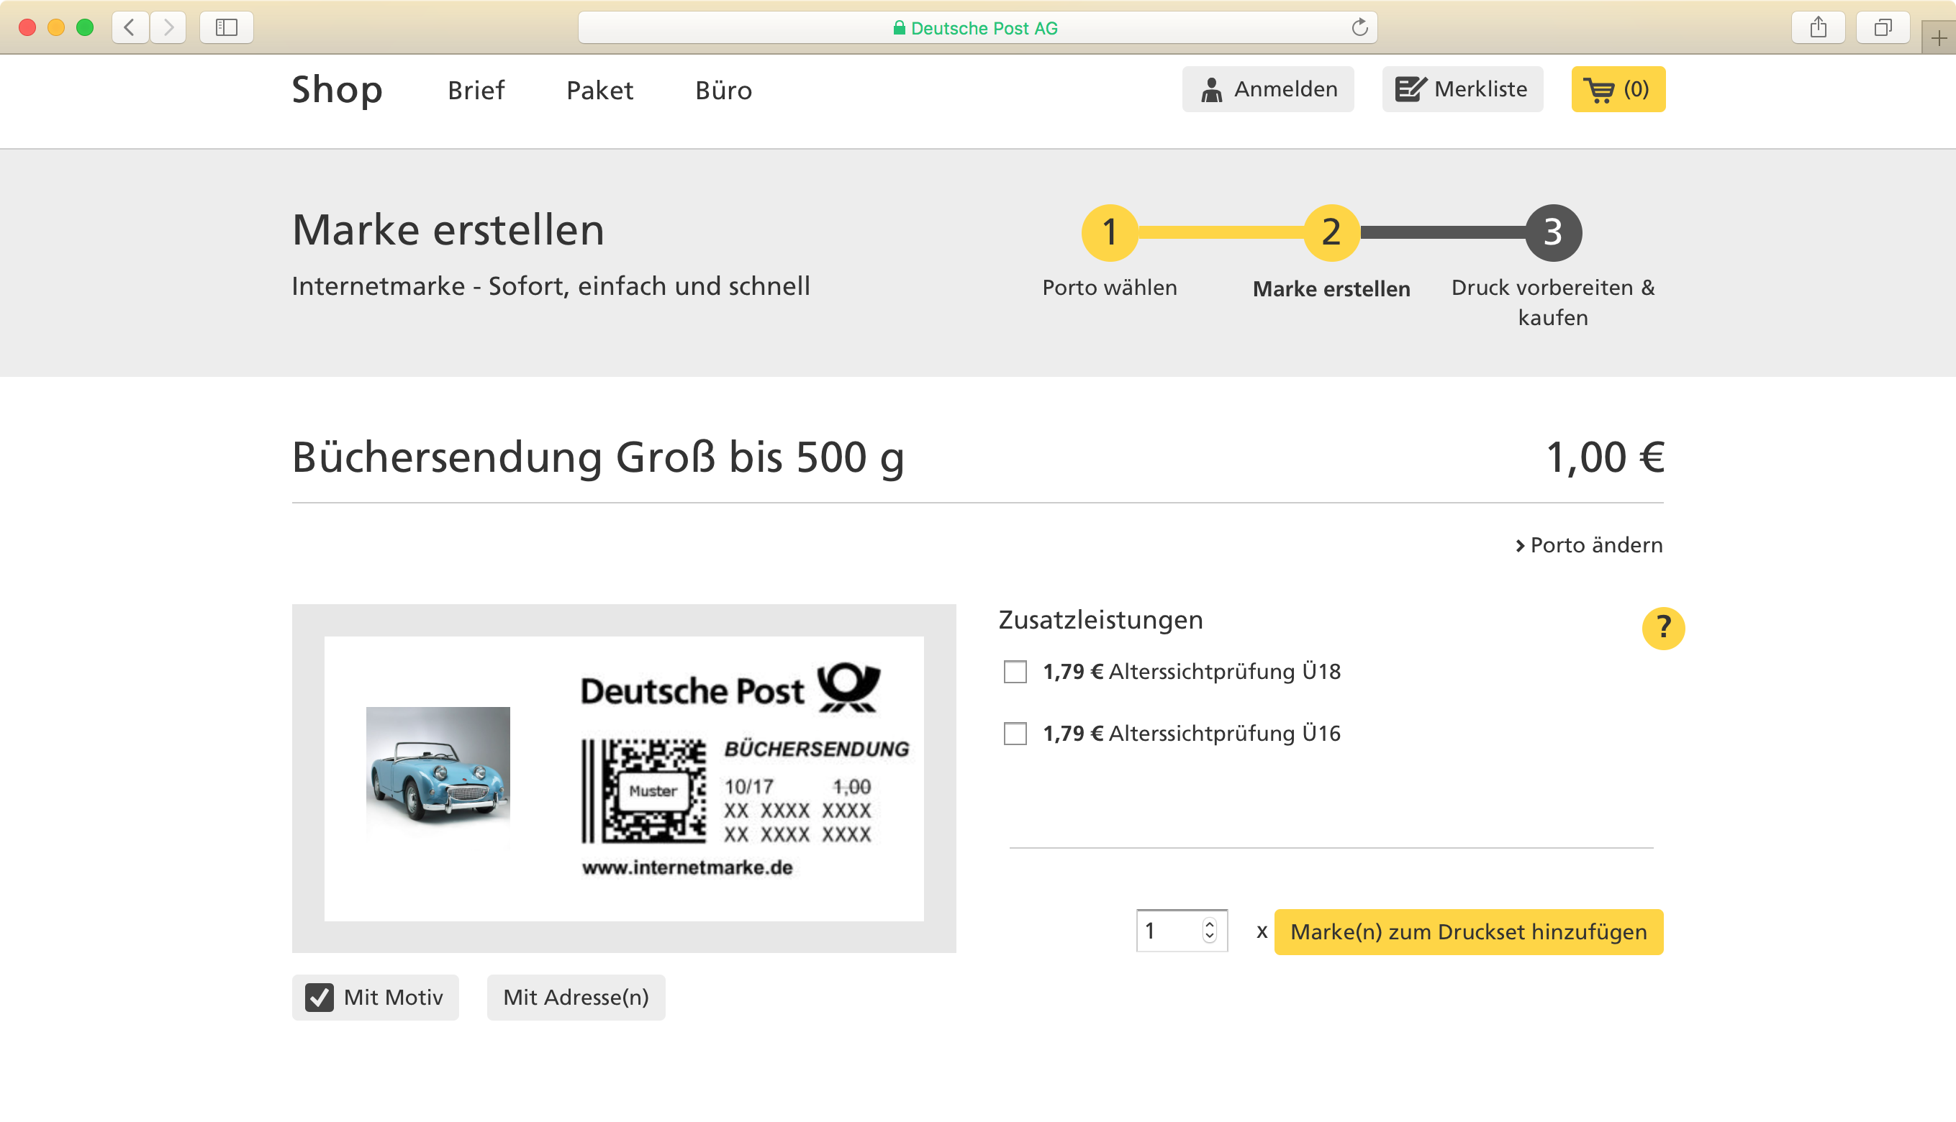Image resolution: width=1956 pixels, height=1122 pixels.
Task: Open the Shop home link
Action: pyautogui.click(x=337, y=89)
